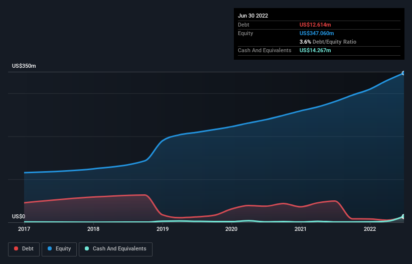Click the Equity row label in tooltip
The height and width of the screenshot is (264, 412).
245,33
